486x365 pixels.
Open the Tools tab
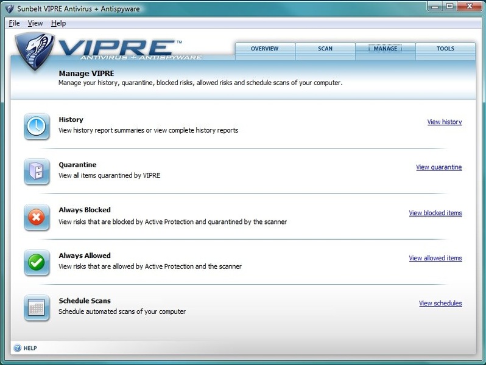click(x=445, y=49)
